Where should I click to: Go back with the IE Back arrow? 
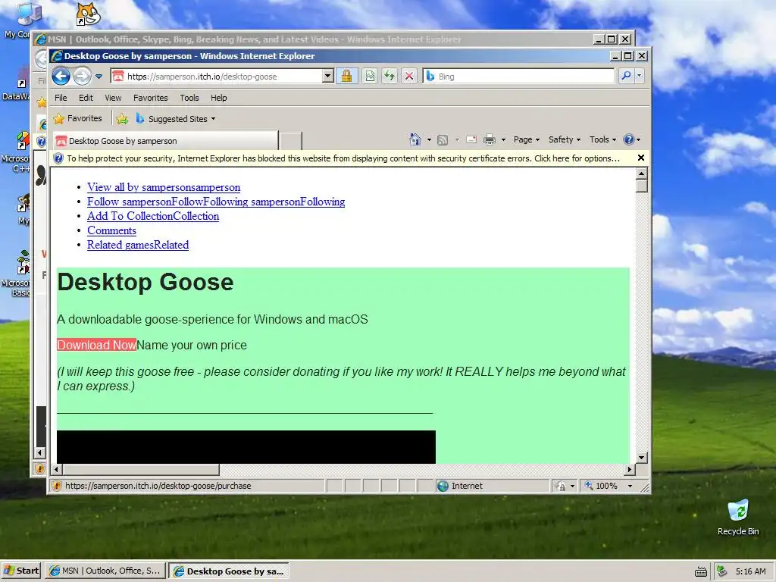[61, 77]
